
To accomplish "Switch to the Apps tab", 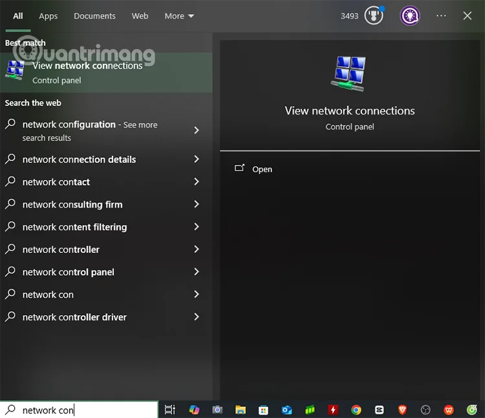I will pos(48,16).
